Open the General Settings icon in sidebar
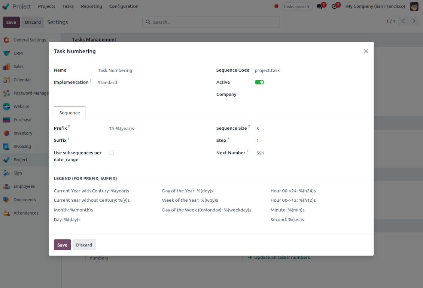Viewport: 423px width, 288px height. pos(6,40)
